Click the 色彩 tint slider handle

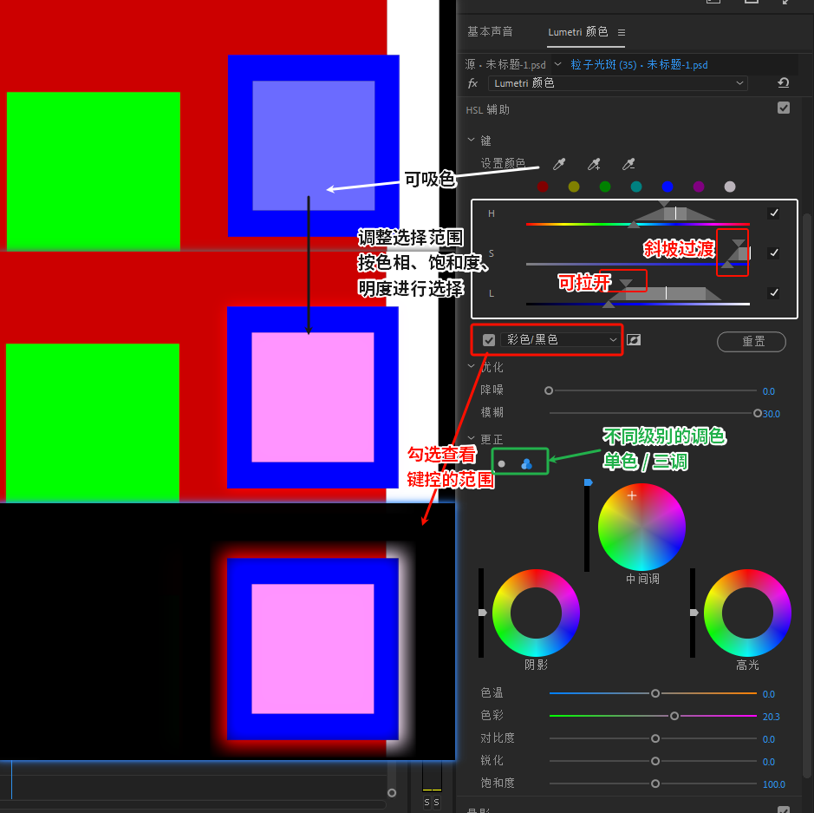(674, 716)
